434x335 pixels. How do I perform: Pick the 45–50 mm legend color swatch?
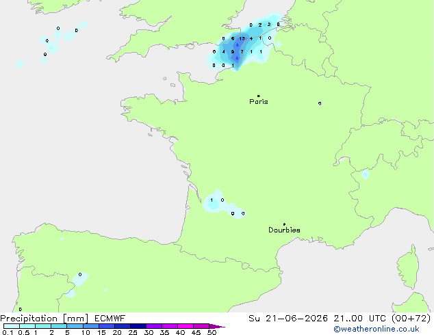tap(201, 326)
